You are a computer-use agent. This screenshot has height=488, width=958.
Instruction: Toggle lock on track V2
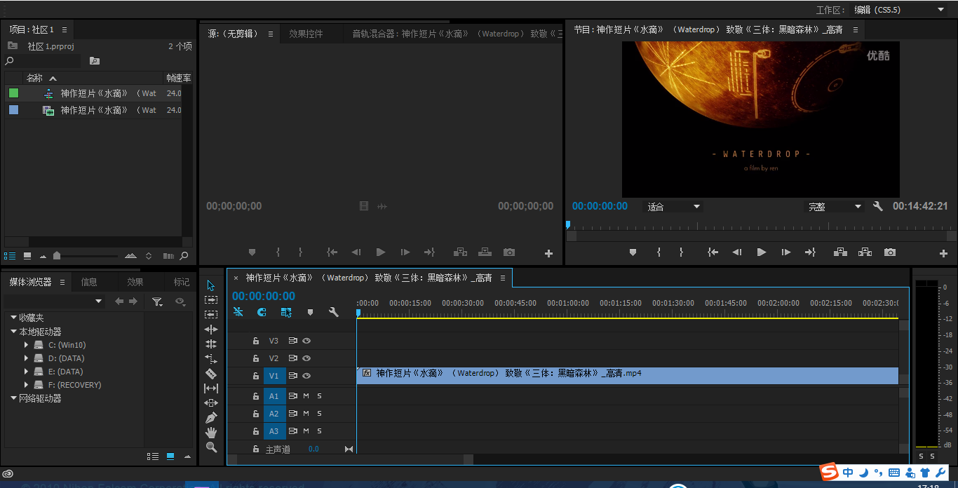(x=256, y=358)
